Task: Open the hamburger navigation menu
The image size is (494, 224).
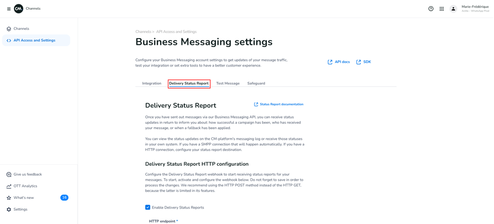Action: point(9,9)
